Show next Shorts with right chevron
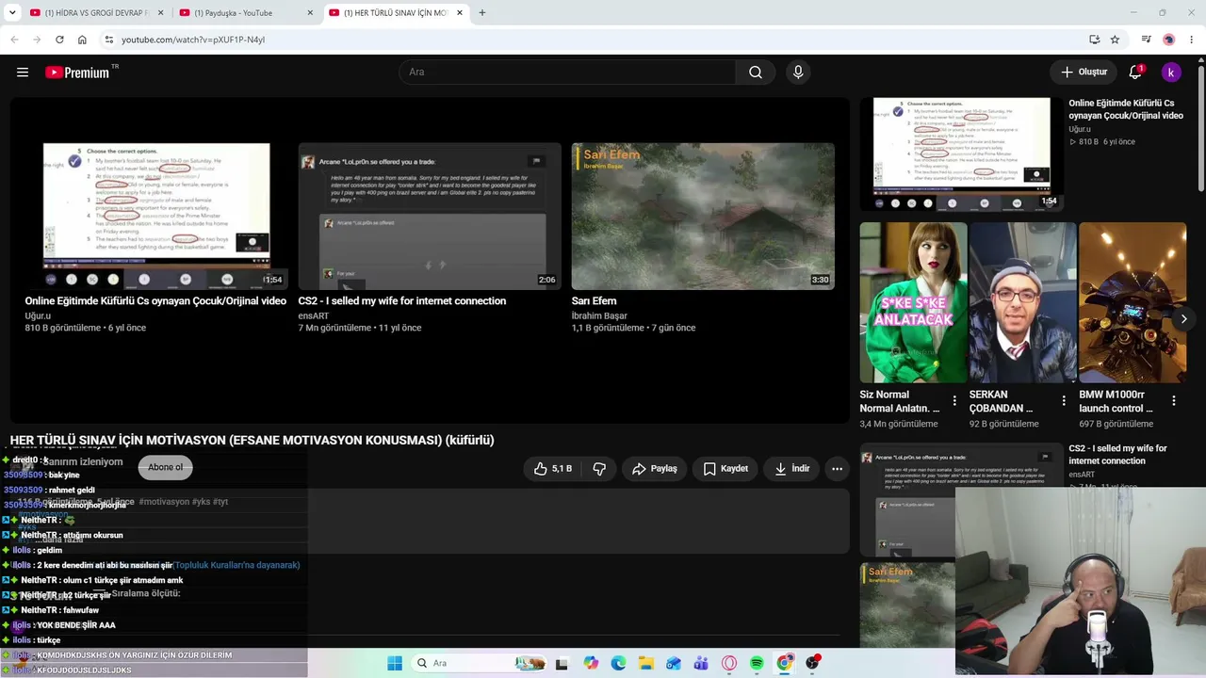 (1183, 319)
